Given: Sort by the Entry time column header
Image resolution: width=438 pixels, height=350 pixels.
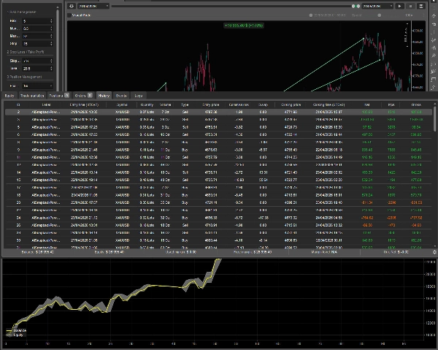Looking at the screenshot, I should click(84, 104).
